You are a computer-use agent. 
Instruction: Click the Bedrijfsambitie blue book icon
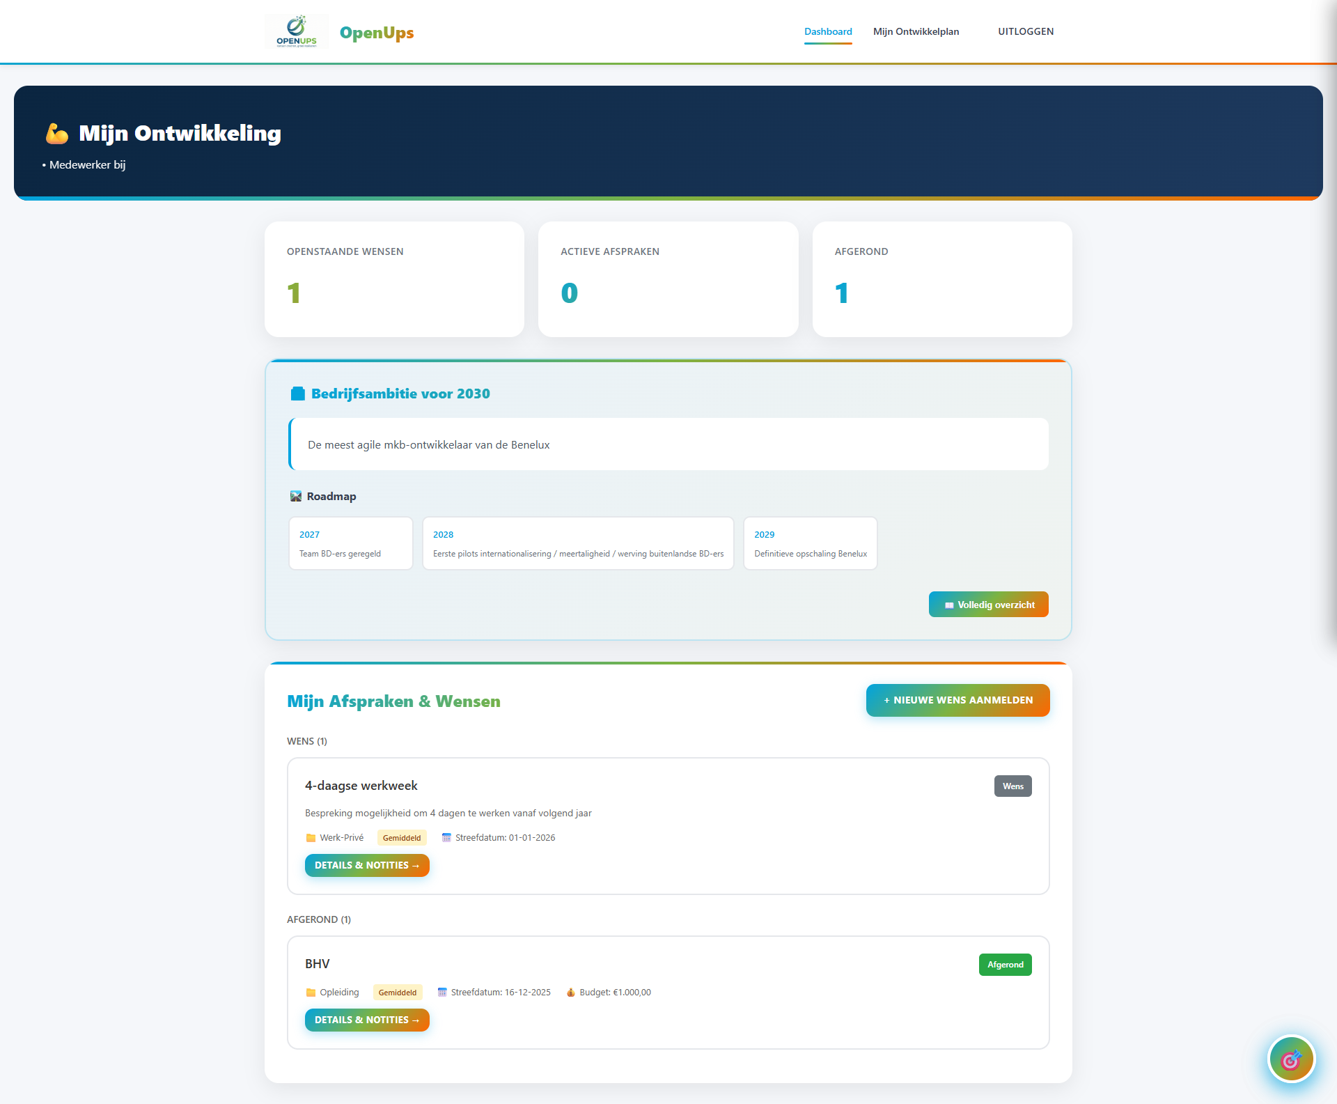click(297, 394)
